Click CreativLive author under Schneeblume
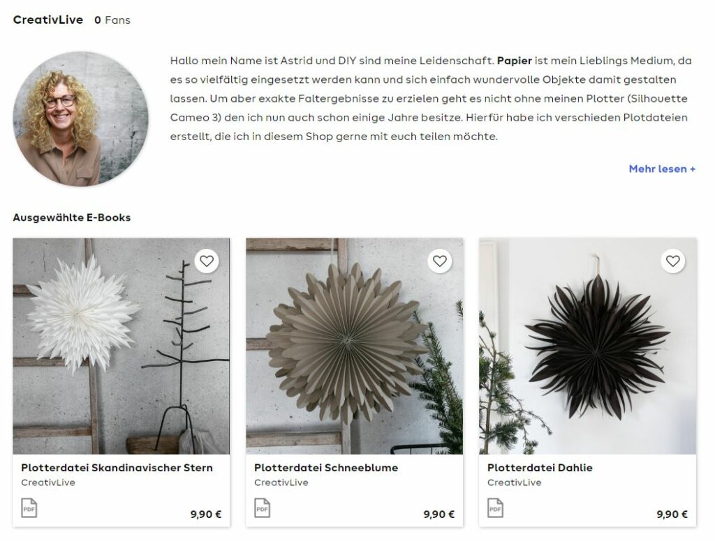The image size is (715, 541). coord(281,482)
